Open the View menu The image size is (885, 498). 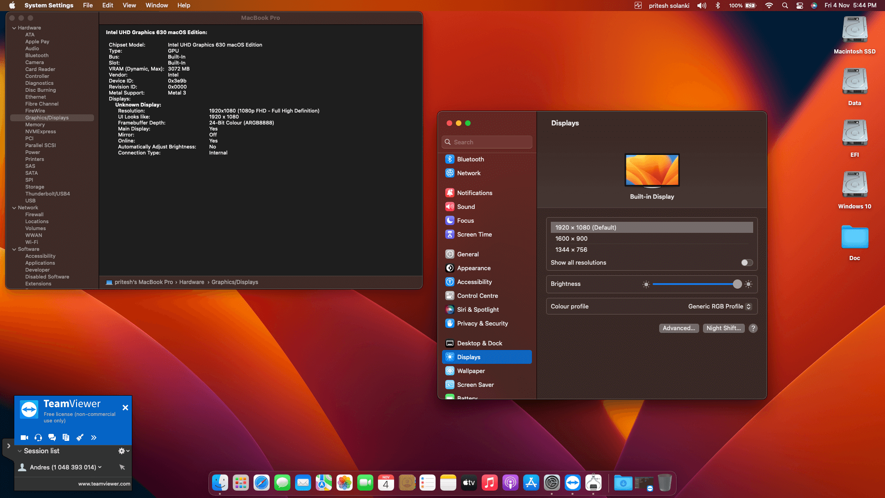129,6
